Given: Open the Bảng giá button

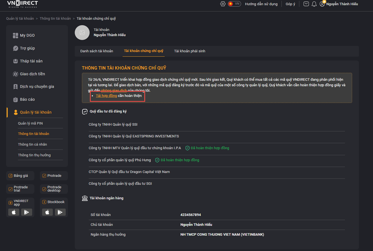Looking at the screenshot, I should tap(20, 176).
